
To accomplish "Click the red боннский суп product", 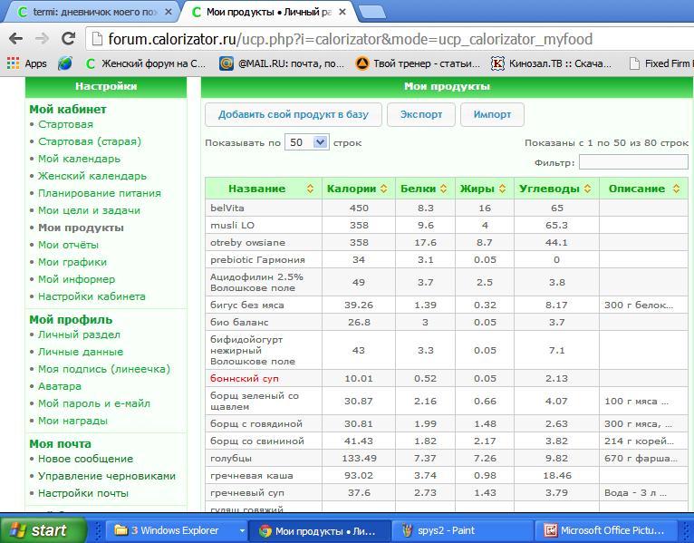I will [x=245, y=379].
